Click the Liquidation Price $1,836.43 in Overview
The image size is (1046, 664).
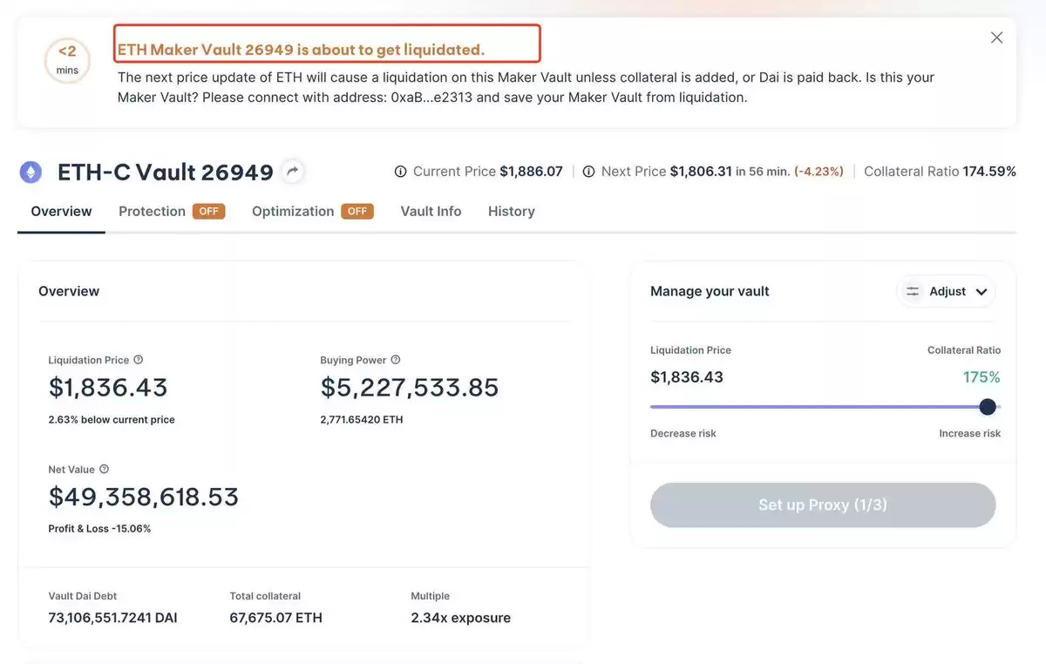point(108,388)
